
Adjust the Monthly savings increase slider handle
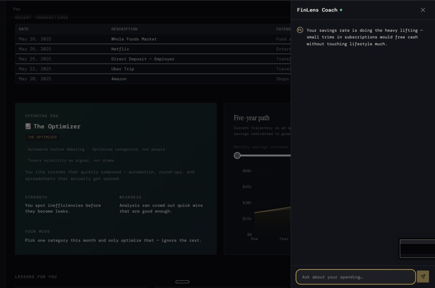click(237, 156)
